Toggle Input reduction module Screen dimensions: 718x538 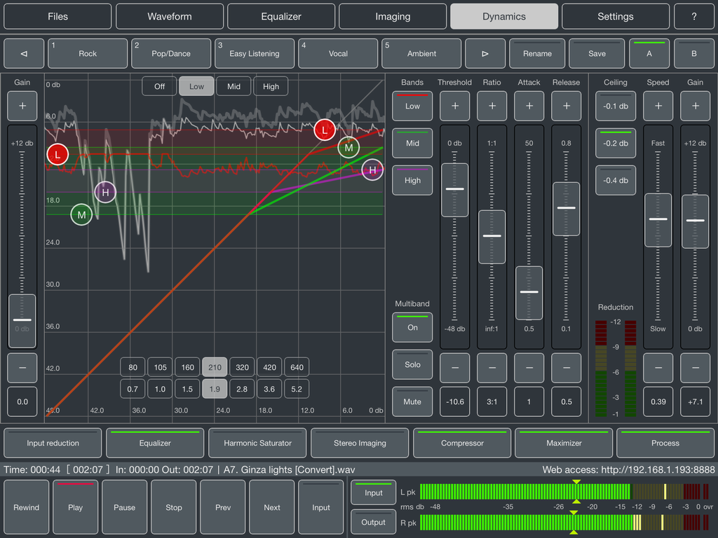click(53, 443)
